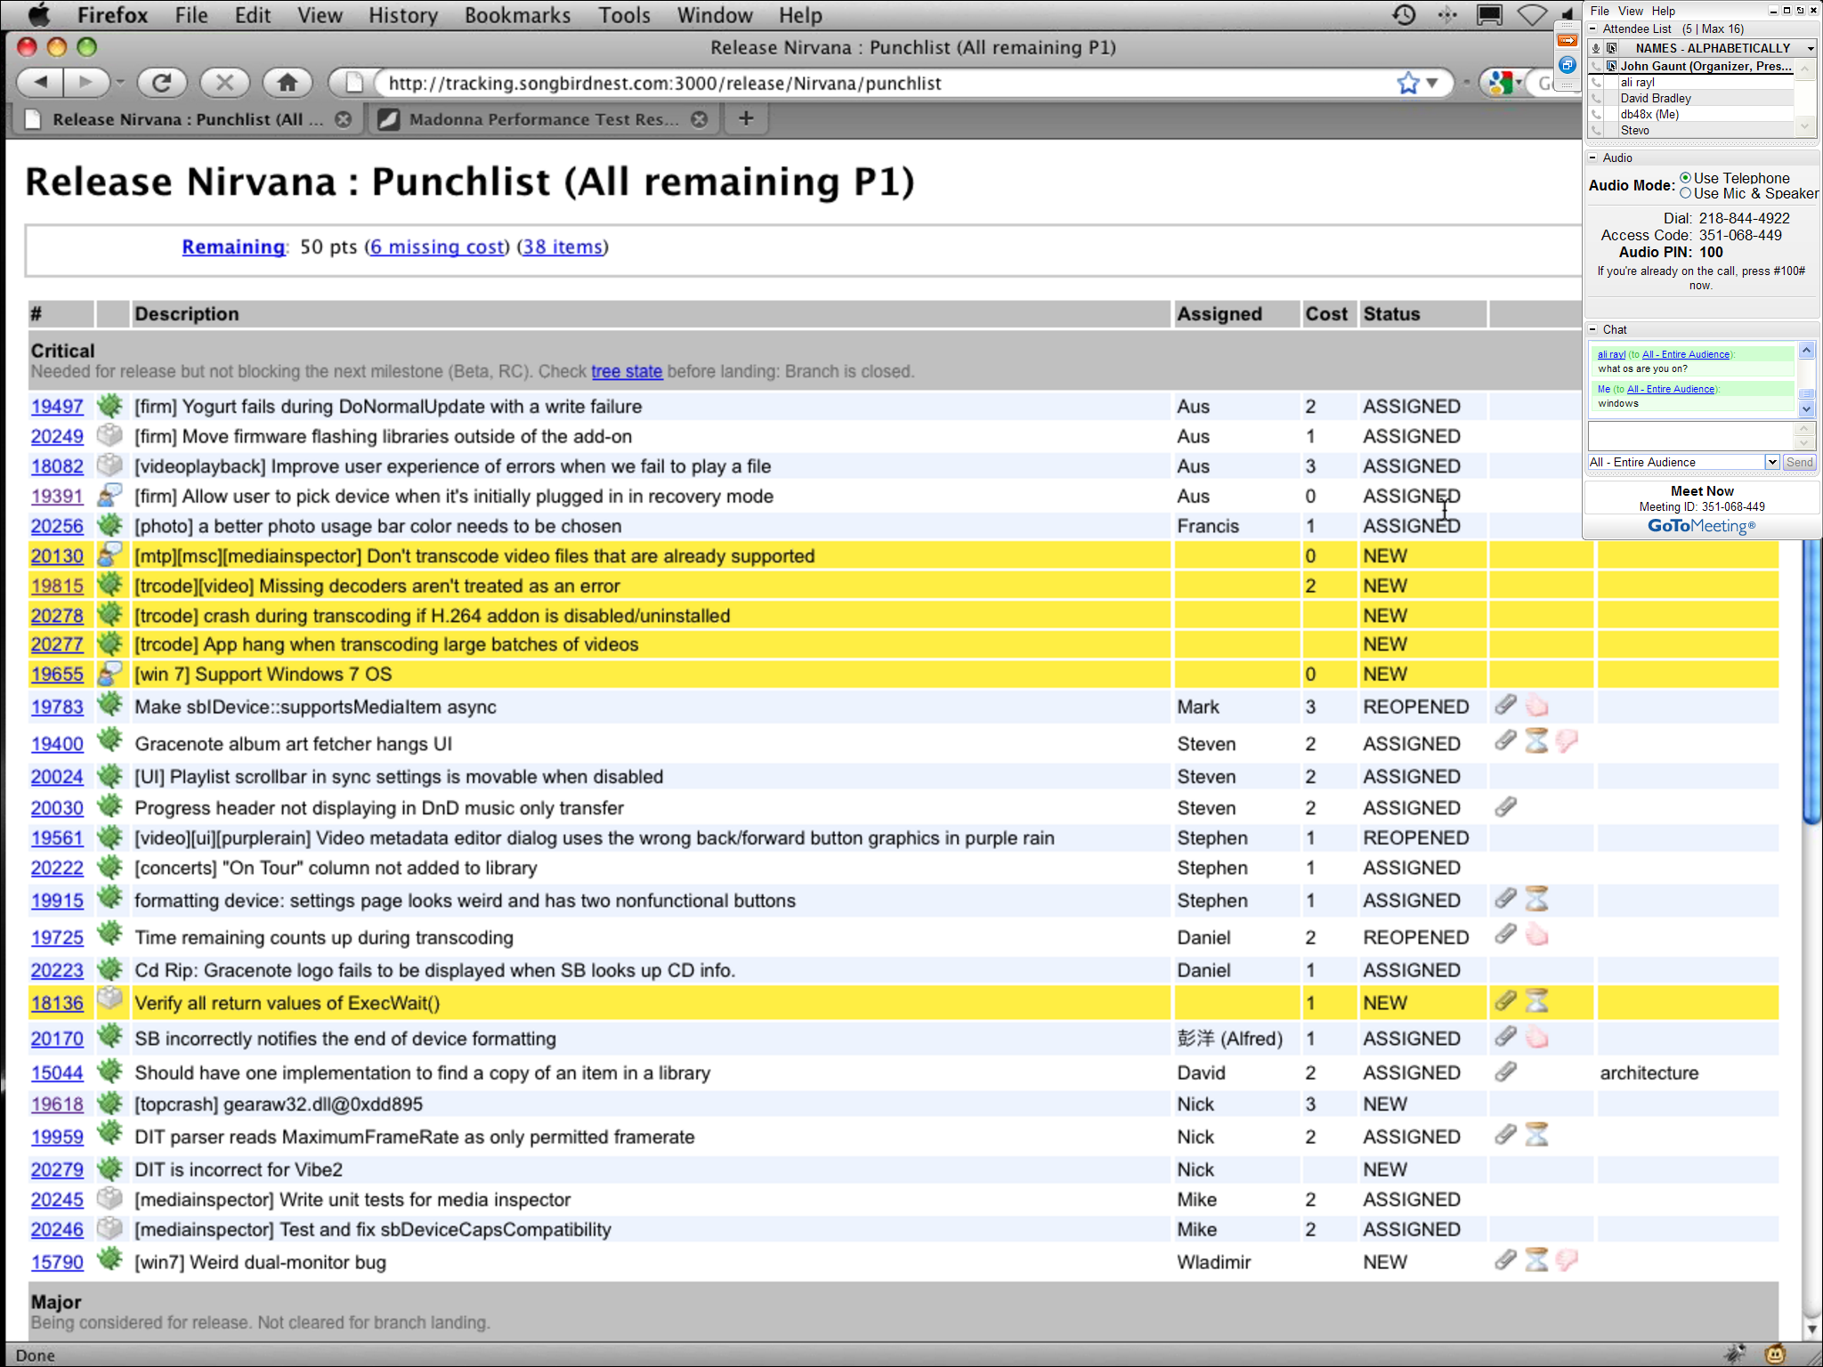Open a new tab with the plus button
1823x1367 pixels.
coord(746,118)
